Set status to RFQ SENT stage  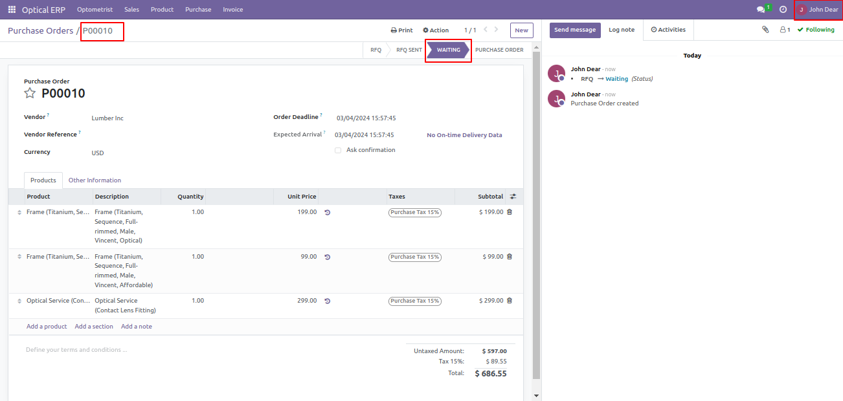pos(409,50)
